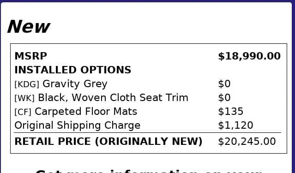This screenshot has width=295, height=173.
Task: Click the partially visible heading below table
Action: click(x=149, y=171)
